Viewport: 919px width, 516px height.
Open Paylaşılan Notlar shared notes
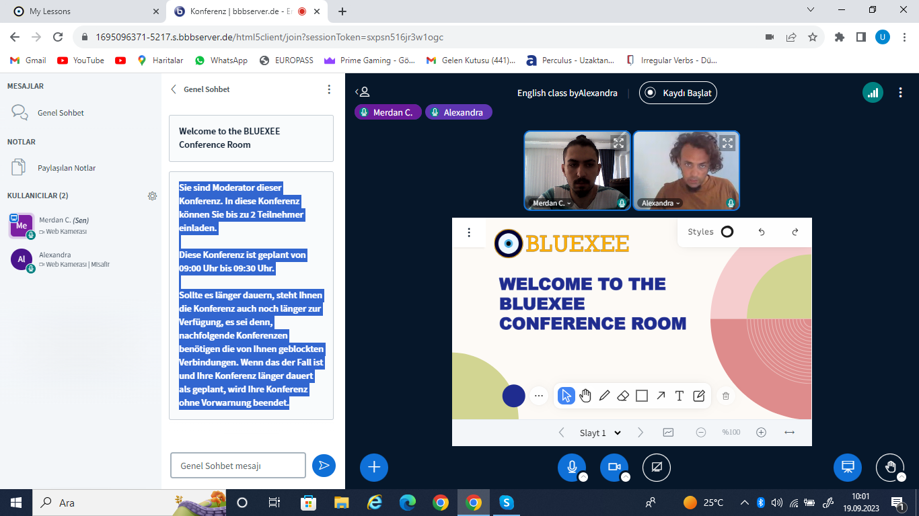[67, 168]
